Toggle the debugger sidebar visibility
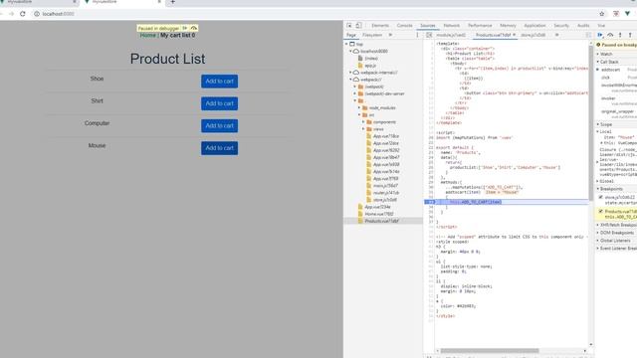 coord(588,36)
